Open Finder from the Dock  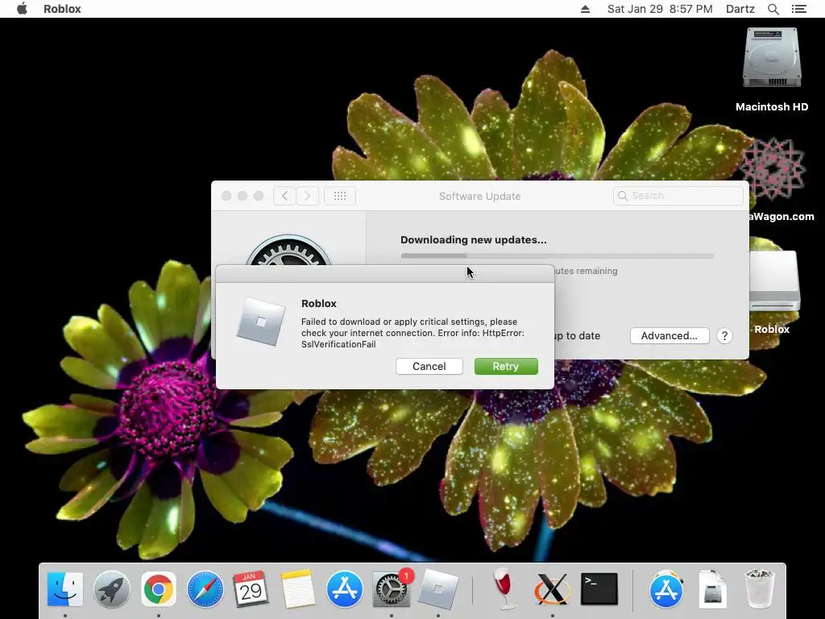point(64,589)
